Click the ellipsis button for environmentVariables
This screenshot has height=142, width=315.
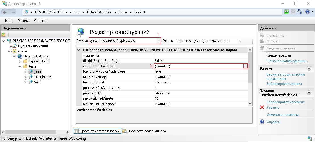(x=245, y=66)
